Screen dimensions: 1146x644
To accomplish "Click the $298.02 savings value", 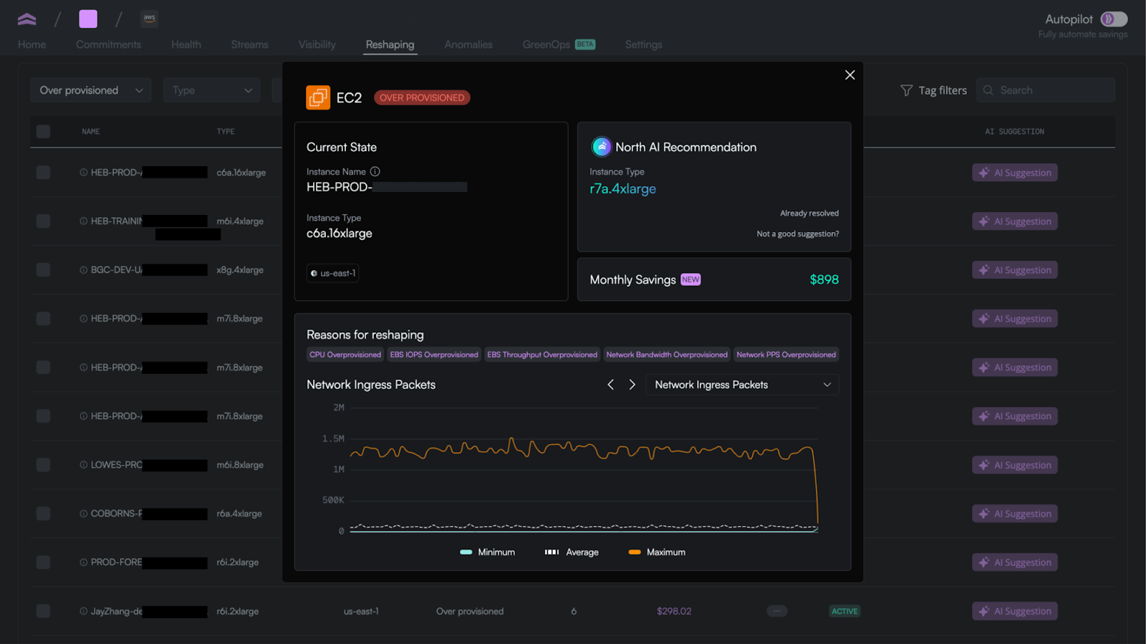I will click(x=674, y=611).
